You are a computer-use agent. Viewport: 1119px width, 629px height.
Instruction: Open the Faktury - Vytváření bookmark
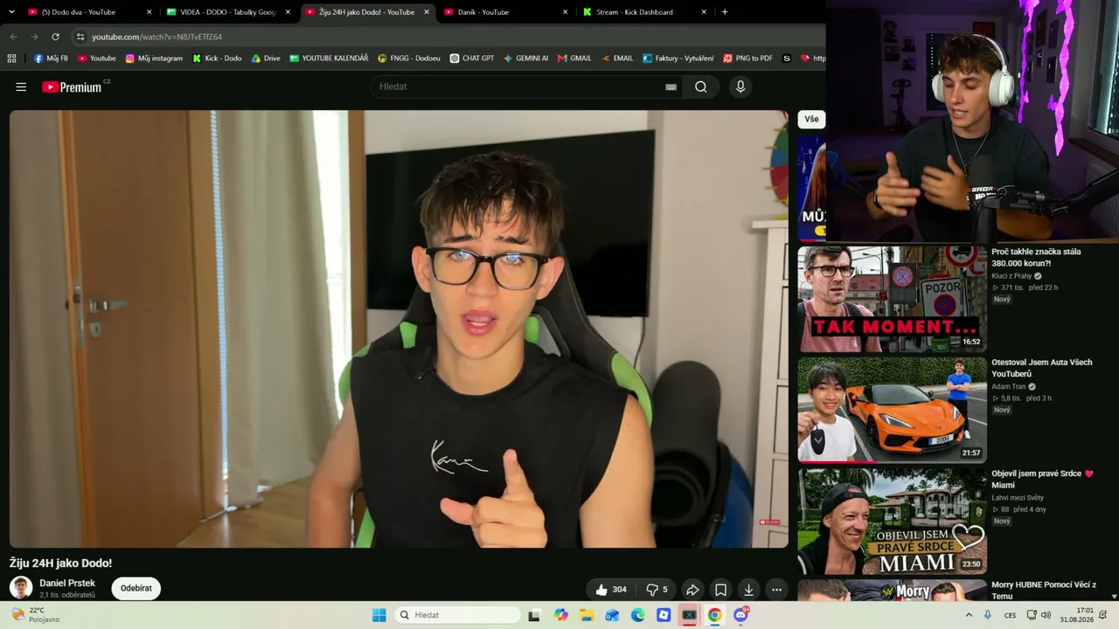coord(678,59)
